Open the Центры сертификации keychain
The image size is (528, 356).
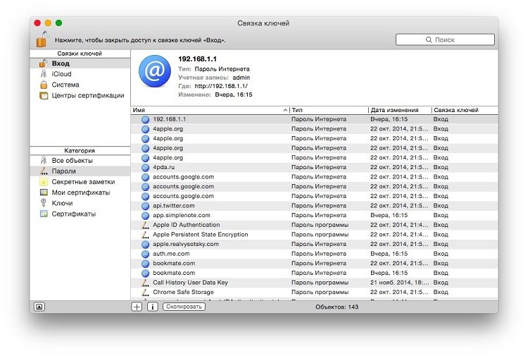click(x=87, y=95)
